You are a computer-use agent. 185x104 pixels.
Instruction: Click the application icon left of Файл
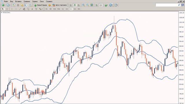tap(2, 1)
